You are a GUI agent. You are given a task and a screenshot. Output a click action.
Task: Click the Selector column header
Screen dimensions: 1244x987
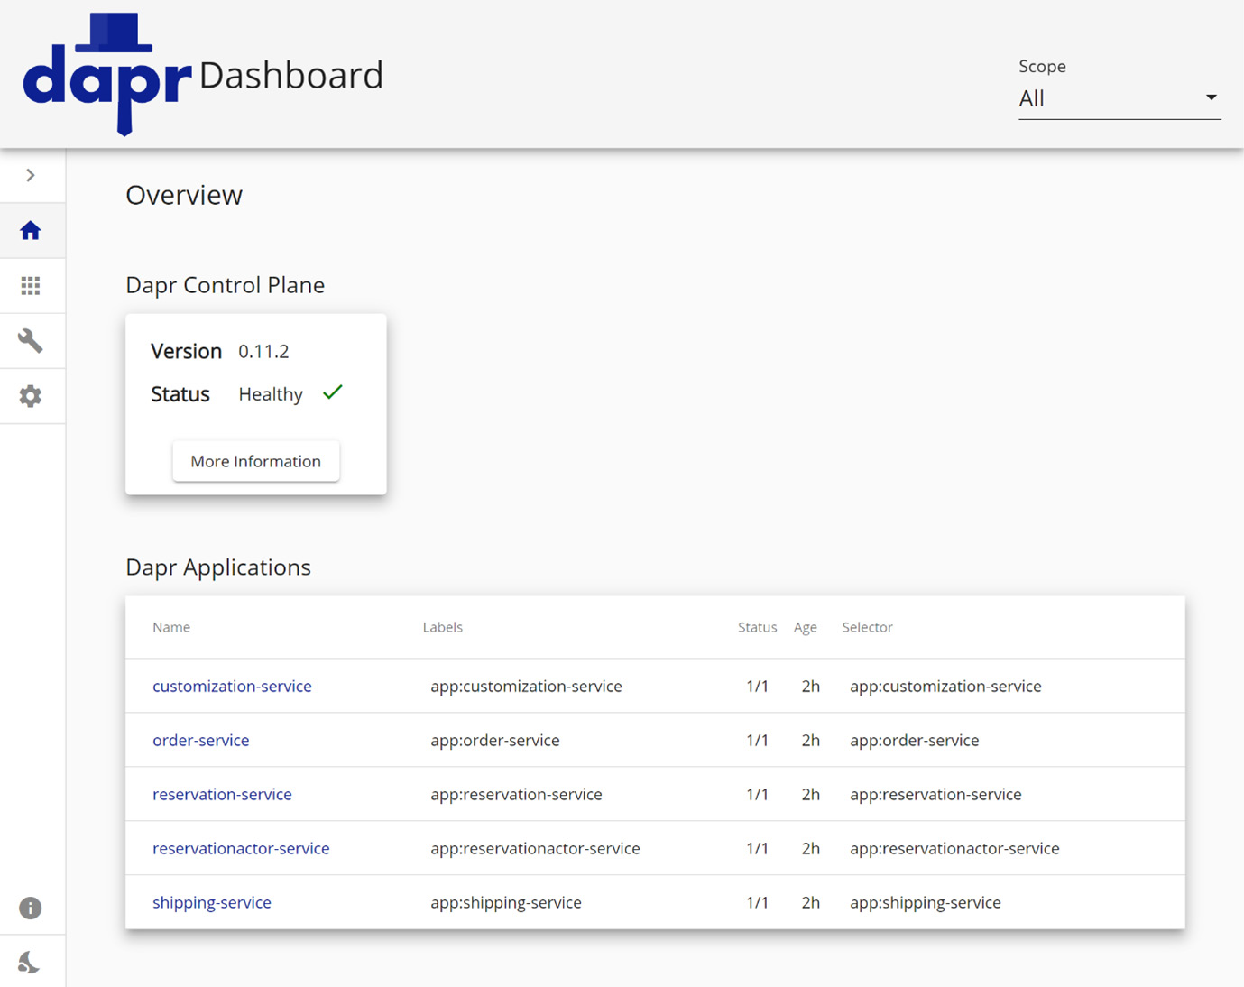[868, 627]
